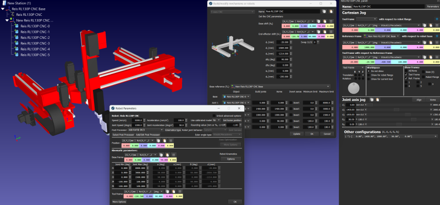
Task: Paste Position pose in Robot Parameters
Action: coord(164,140)
